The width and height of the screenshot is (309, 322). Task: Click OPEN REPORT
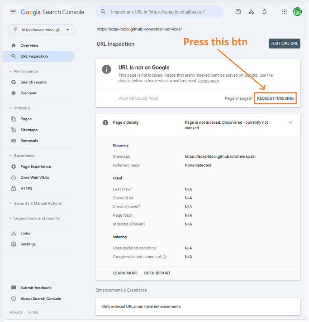(x=157, y=273)
